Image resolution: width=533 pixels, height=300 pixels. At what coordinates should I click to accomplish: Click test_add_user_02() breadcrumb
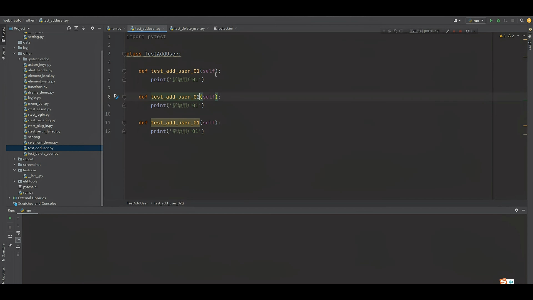click(169, 203)
